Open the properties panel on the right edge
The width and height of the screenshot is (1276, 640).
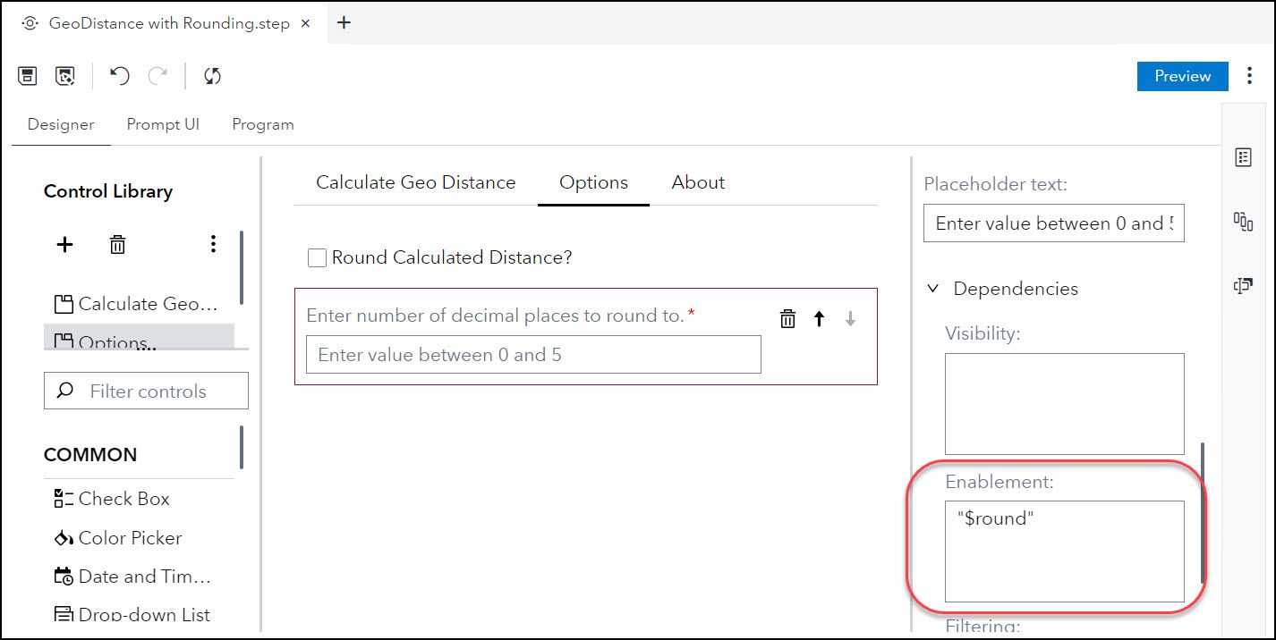(1243, 156)
